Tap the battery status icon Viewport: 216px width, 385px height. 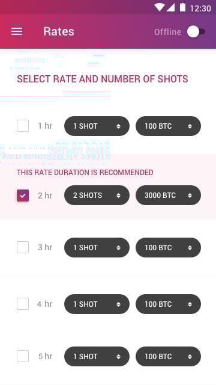pyautogui.click(x=182, y=7)
